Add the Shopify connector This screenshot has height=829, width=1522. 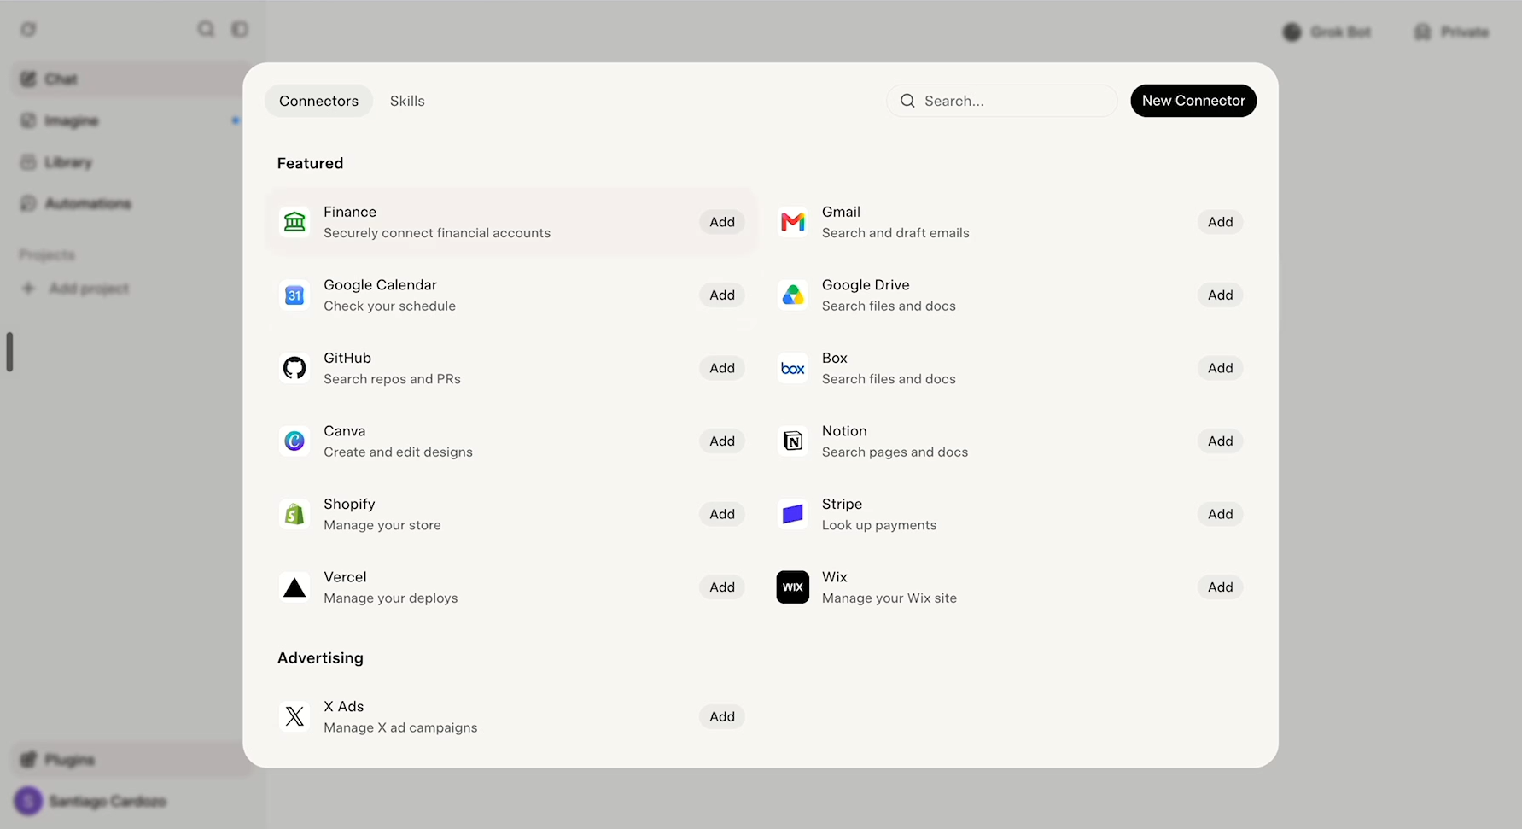722,514
